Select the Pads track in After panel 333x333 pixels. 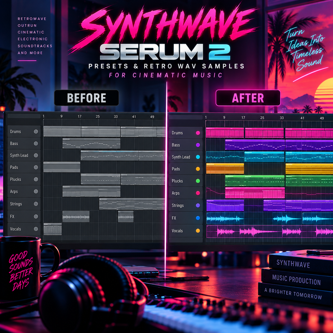click(x=186, y=169)
